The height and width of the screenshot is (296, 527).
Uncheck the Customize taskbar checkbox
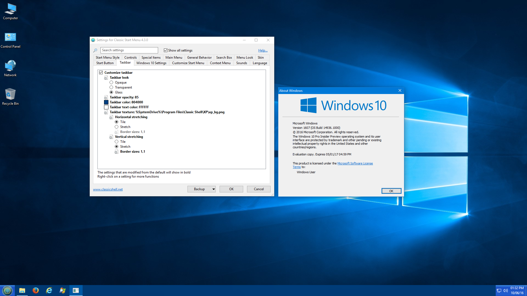click(x=101, y=73)
